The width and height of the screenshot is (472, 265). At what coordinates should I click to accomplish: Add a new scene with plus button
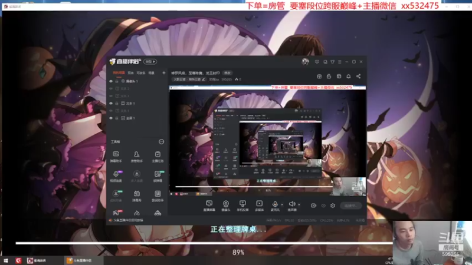[164, 72]
